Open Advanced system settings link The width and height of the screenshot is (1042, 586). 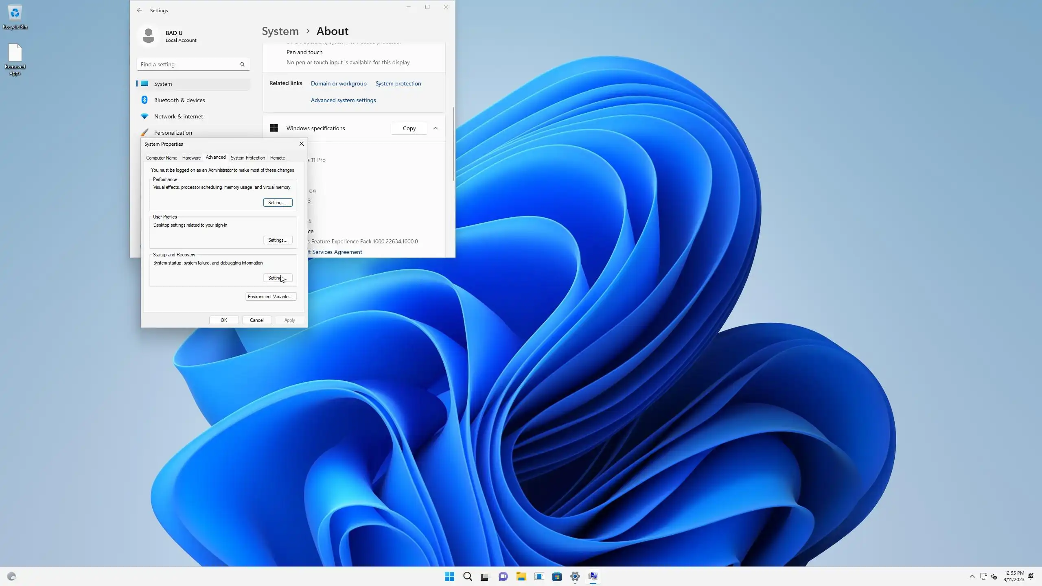tap(343, 100)
